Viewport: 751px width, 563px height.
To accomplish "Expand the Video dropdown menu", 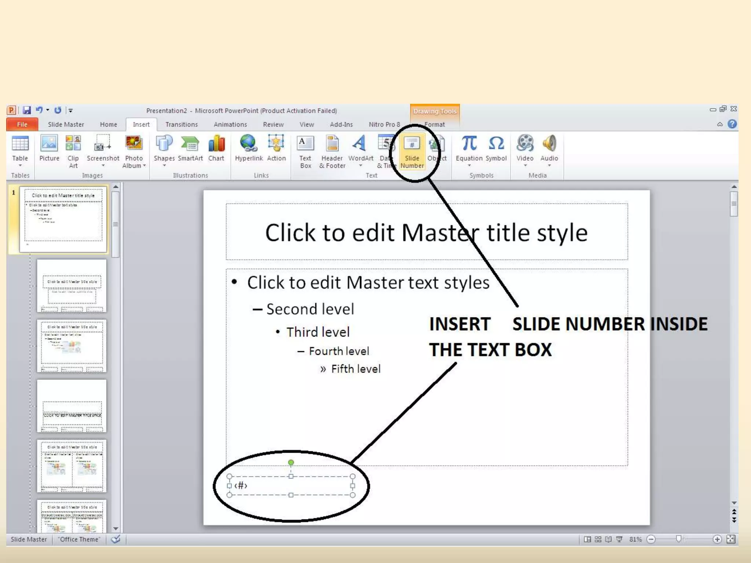I will (525, 165).
